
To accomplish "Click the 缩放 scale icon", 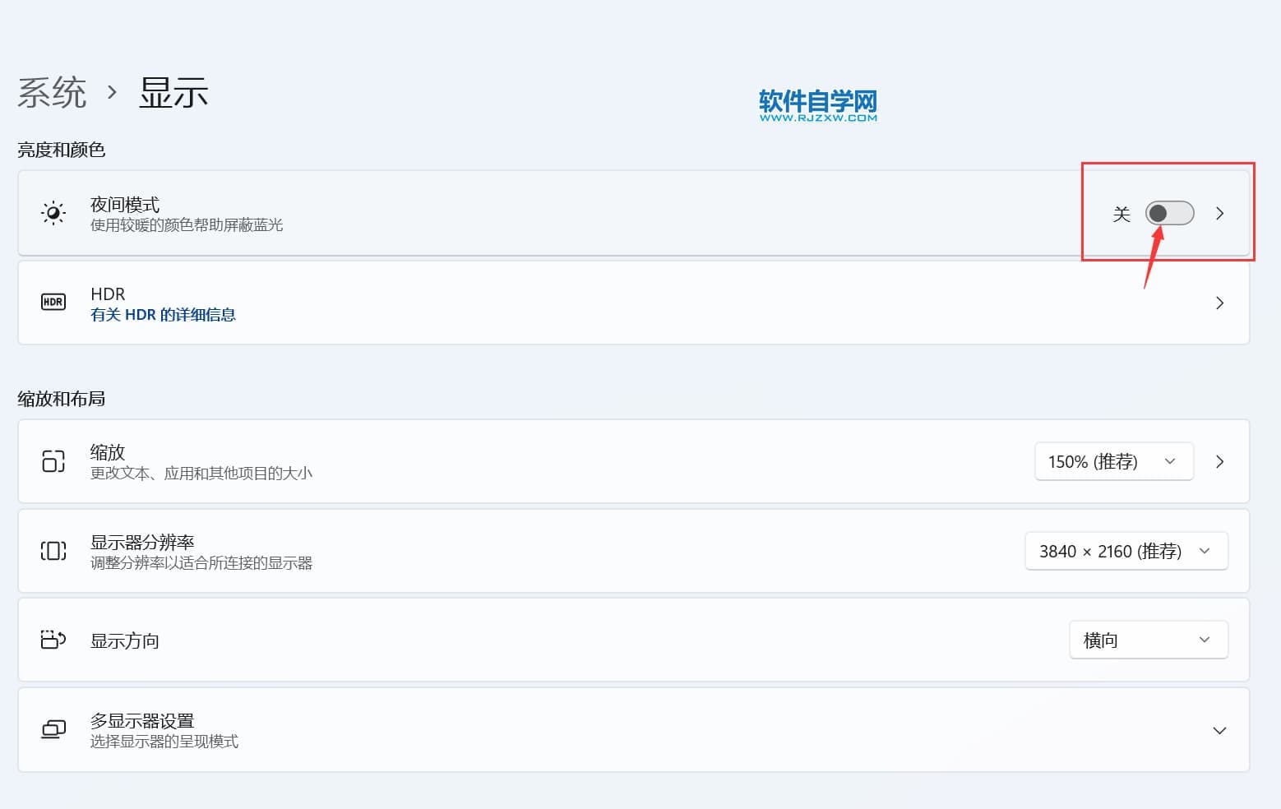I will click(53, 461).
